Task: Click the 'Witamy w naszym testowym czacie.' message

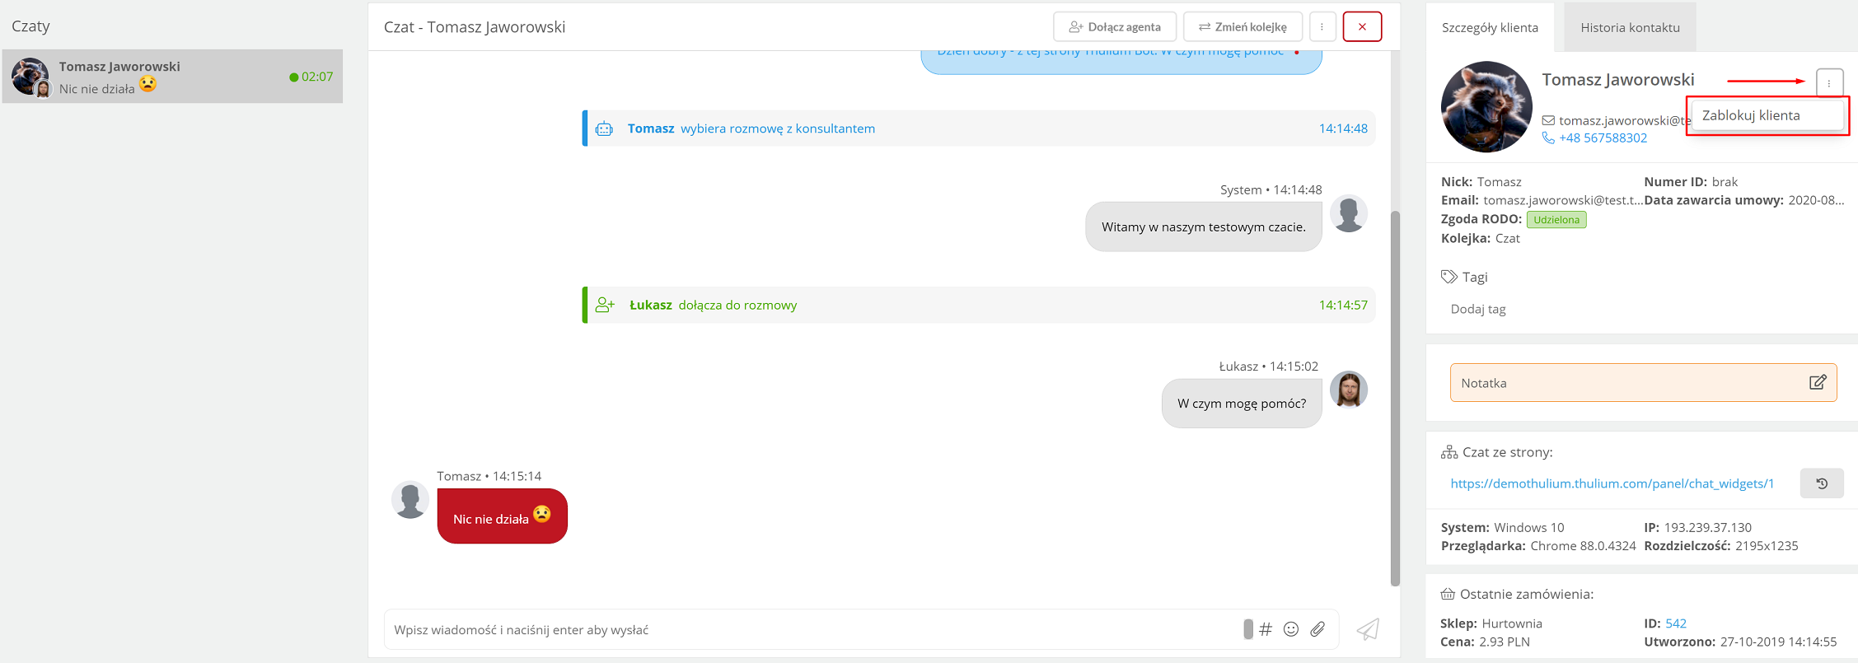Action: (x=1204, y=226)
